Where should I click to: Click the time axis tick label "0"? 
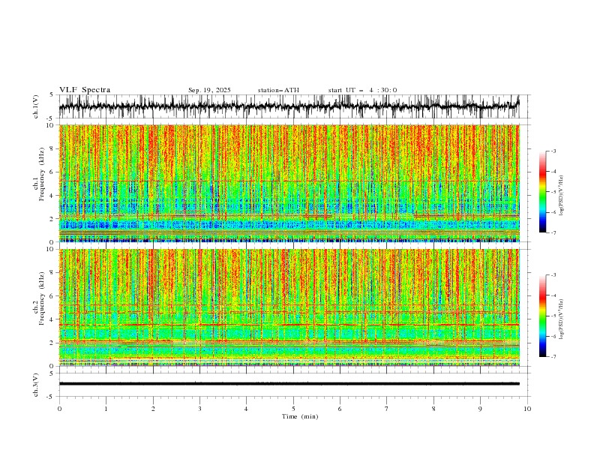[x=59, y=409]
